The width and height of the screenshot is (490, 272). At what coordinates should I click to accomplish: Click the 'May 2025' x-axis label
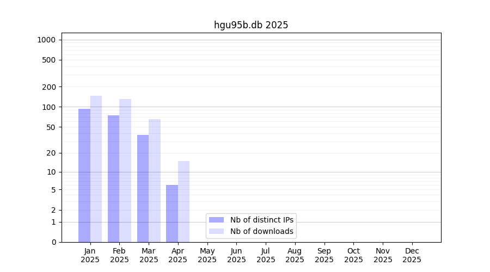coord(207,255)
